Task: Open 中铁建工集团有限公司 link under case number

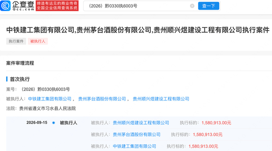Action: (x=50, y=99)
